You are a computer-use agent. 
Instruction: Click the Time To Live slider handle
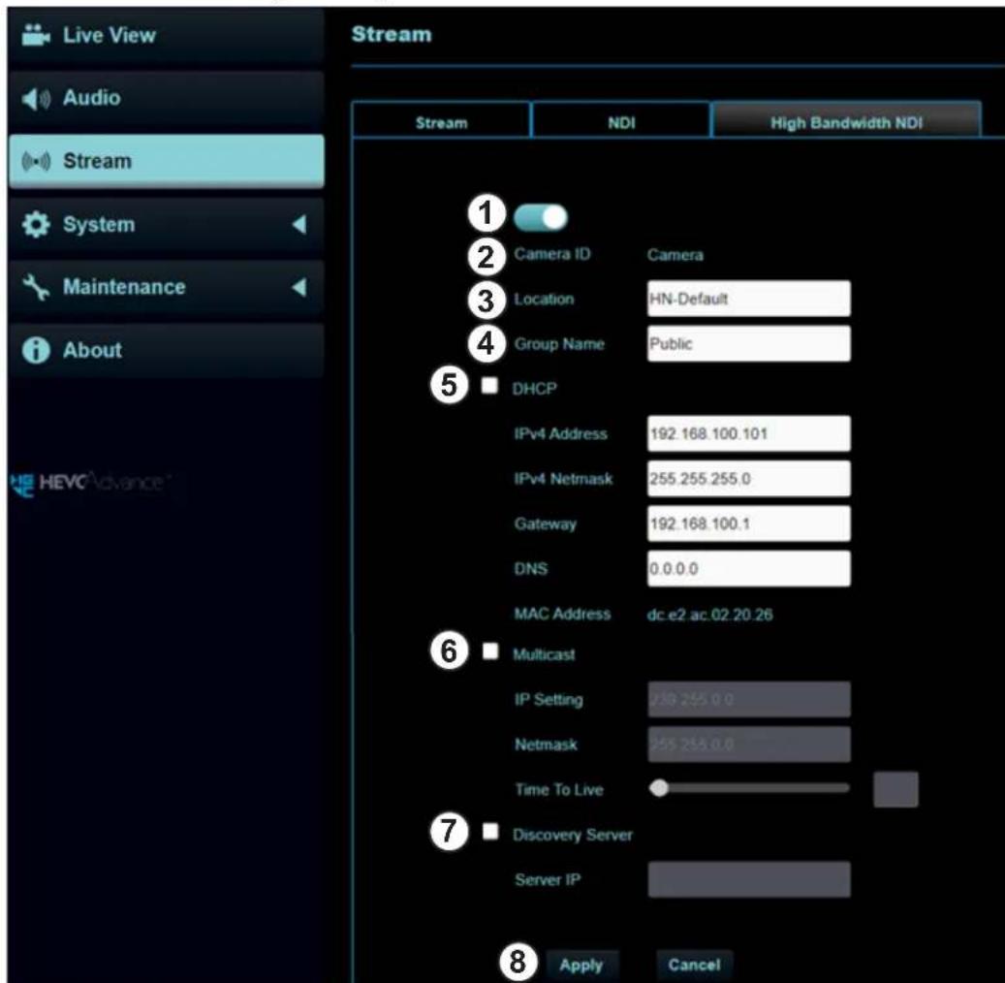click(659, 788)
